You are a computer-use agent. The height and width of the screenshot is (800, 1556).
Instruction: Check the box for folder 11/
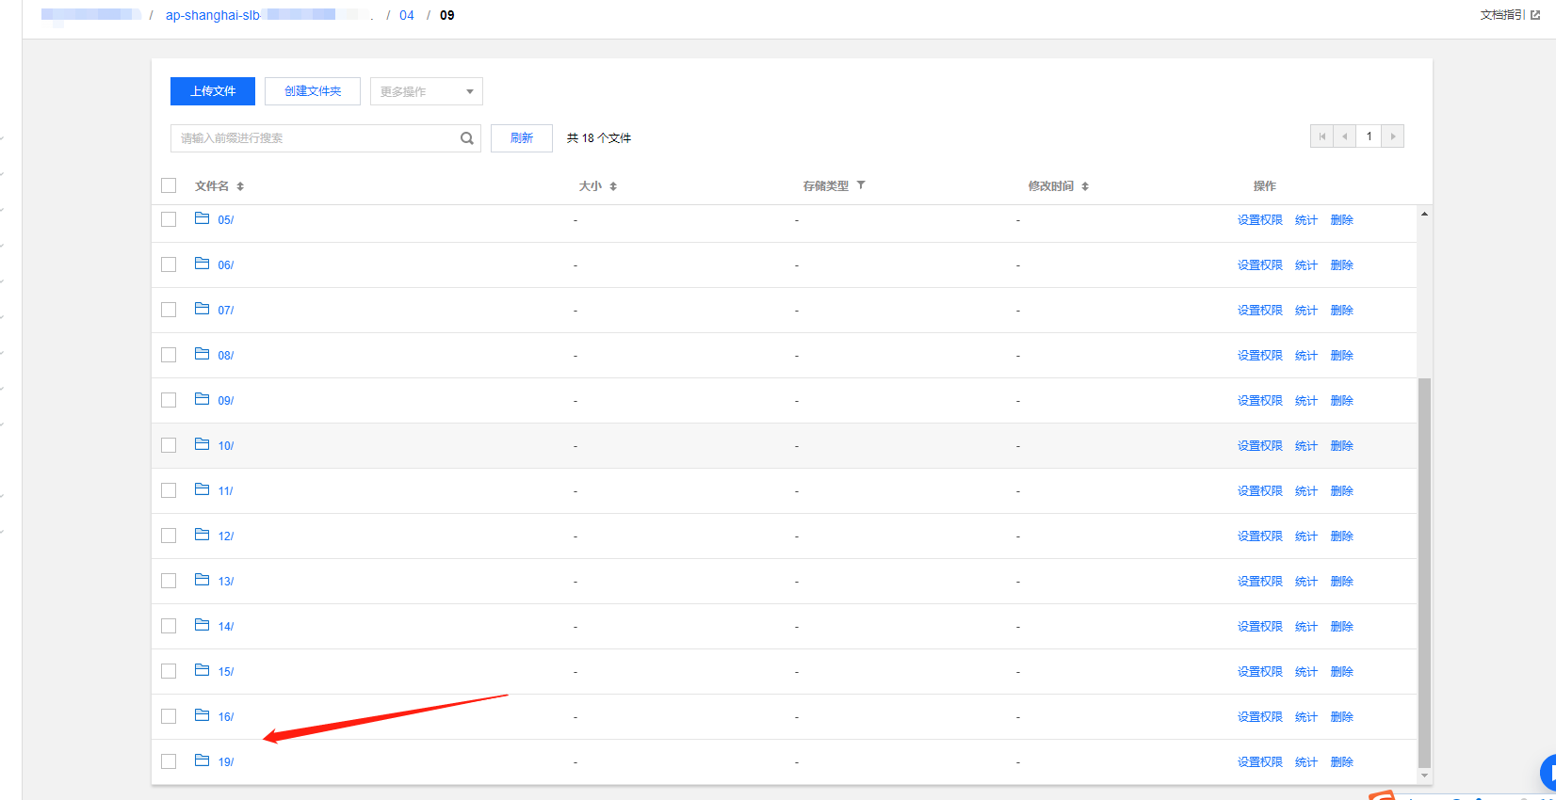click(x=169, y=490)
